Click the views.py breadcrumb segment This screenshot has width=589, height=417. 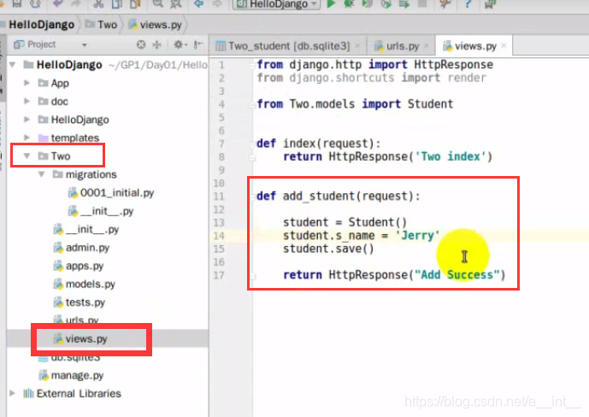(x=155, y=25)
